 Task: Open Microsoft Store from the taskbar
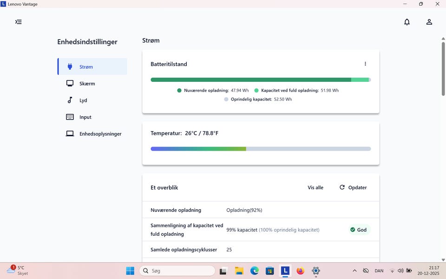pyautogui.click(x=269, y=271)
